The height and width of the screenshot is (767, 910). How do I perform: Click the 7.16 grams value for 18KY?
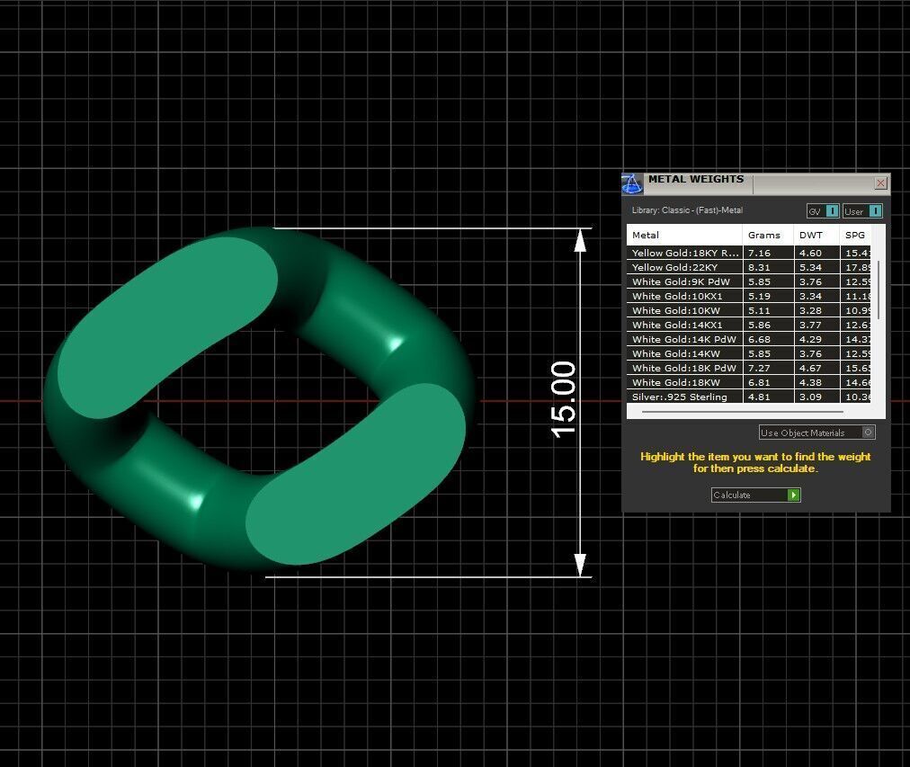(759, 253)
